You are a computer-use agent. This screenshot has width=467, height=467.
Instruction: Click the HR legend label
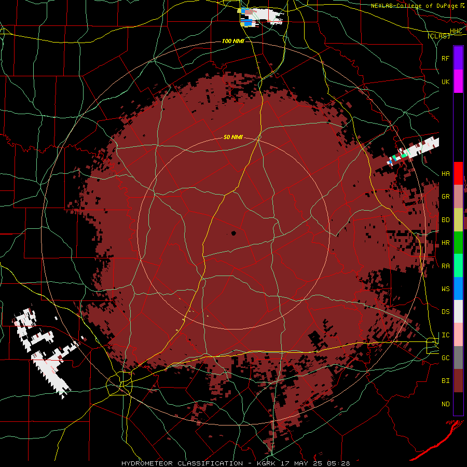(446, 243)
